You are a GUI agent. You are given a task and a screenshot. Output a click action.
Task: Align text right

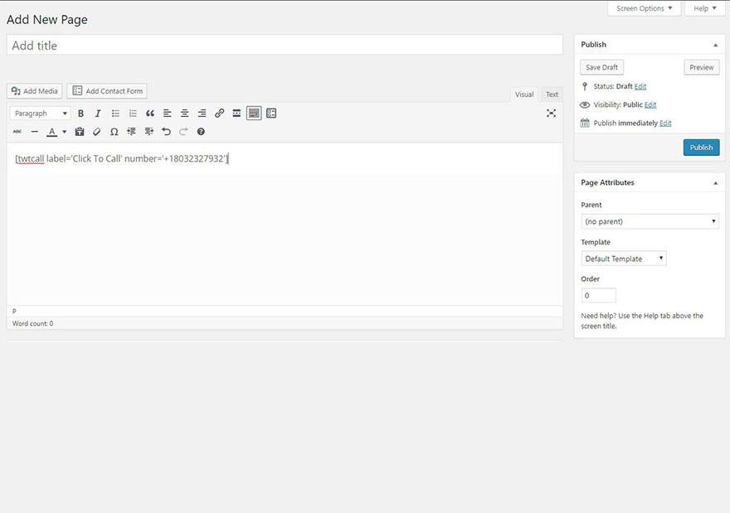point(202,114)
